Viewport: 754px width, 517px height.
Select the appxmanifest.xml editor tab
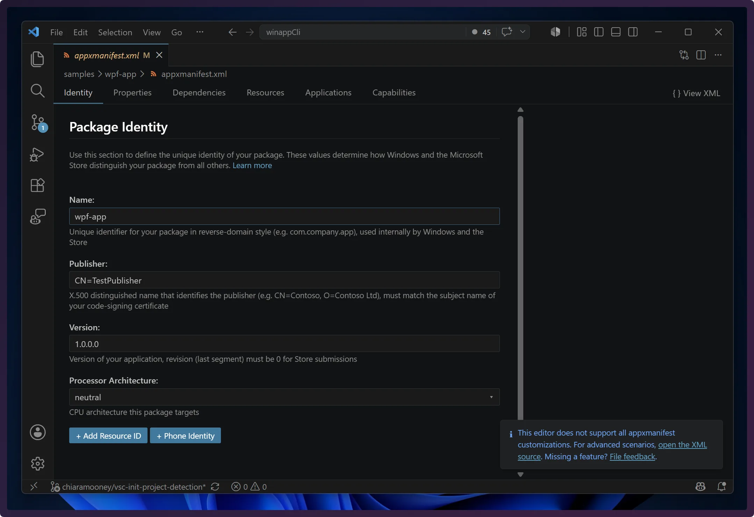pos(111,55)
